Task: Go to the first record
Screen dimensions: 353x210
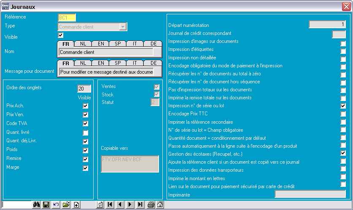Action: (x=110, y=205)
